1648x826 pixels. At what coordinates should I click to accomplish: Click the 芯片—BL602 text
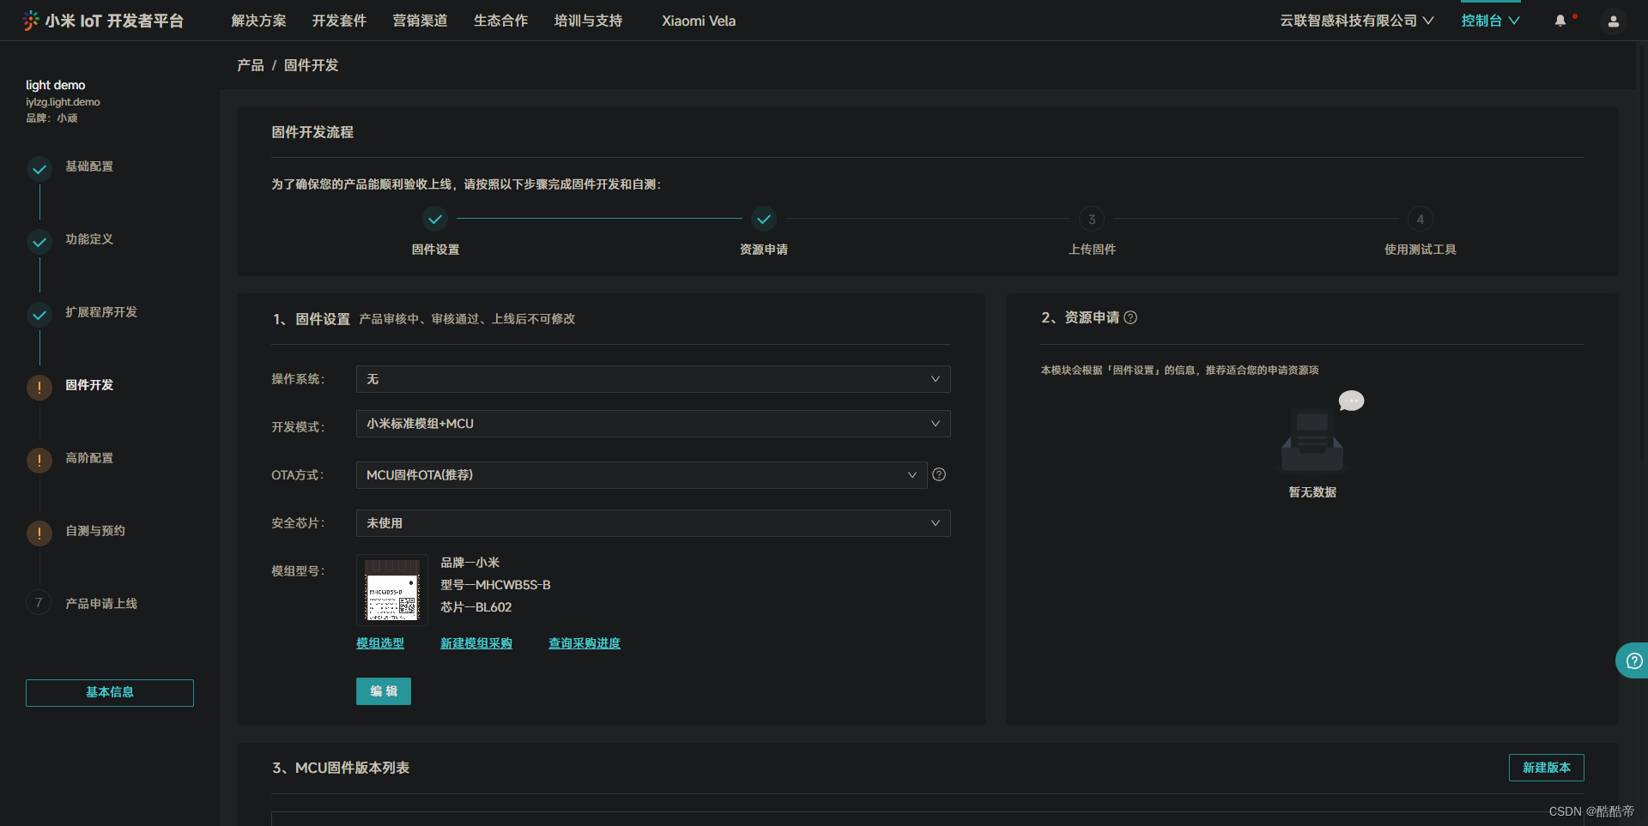476,607
